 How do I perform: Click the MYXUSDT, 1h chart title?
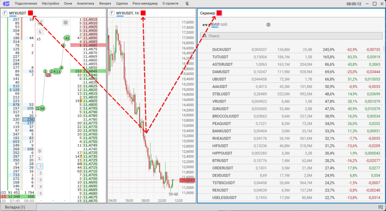[x=127, y=13]
